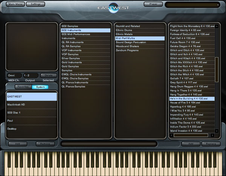Click the horizontal scroll left arrow
The height and width of the screenshot is (176, 226).
(x=171, y=135)
